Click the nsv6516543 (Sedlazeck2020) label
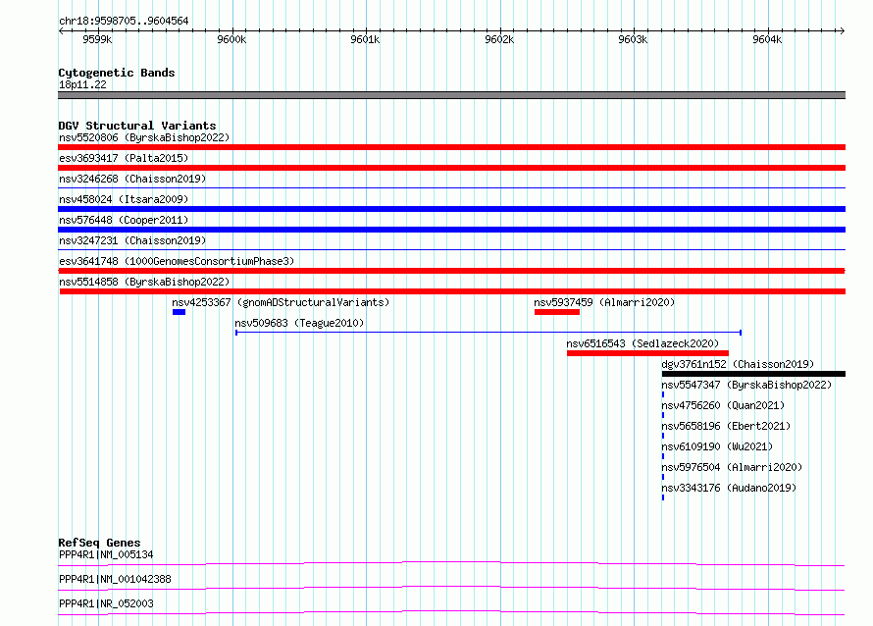 tap(642, 343)
